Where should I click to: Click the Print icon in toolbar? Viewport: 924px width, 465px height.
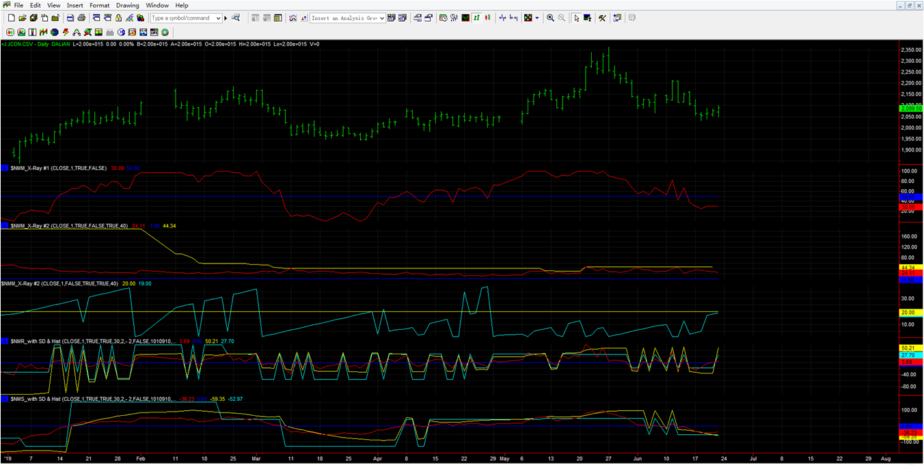[81, 18]
